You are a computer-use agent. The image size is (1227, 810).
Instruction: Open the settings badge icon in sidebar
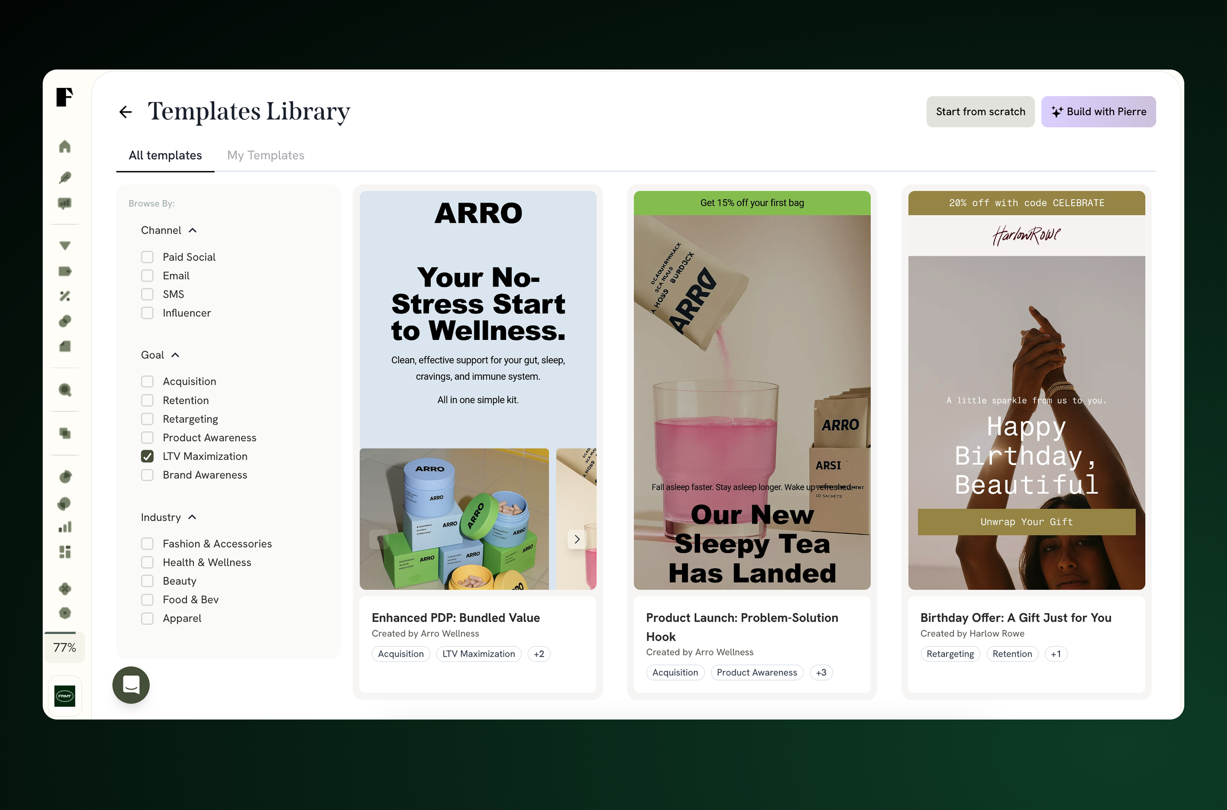(x=64, y=613)
